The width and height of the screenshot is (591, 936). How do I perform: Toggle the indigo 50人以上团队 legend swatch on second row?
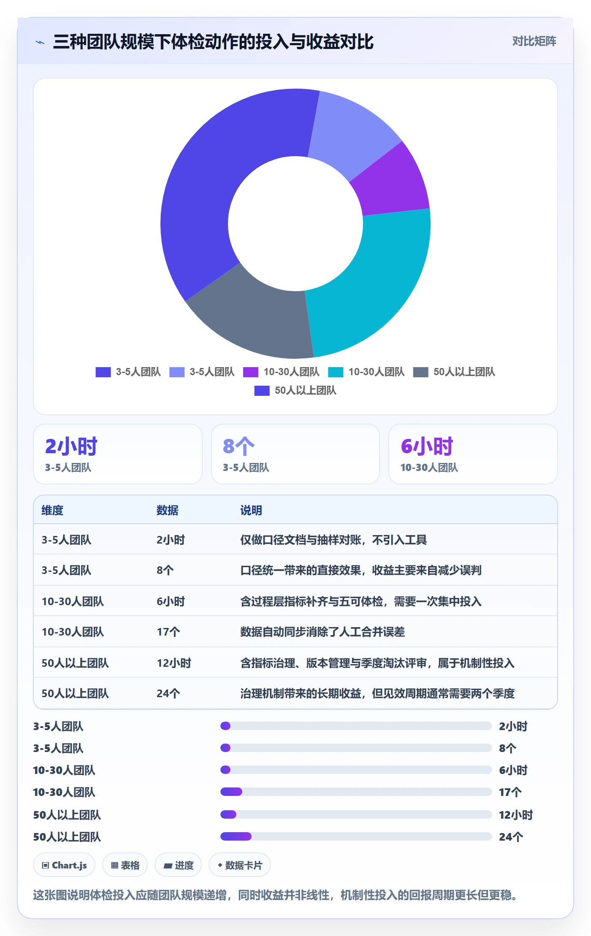(x=262, y=391)
